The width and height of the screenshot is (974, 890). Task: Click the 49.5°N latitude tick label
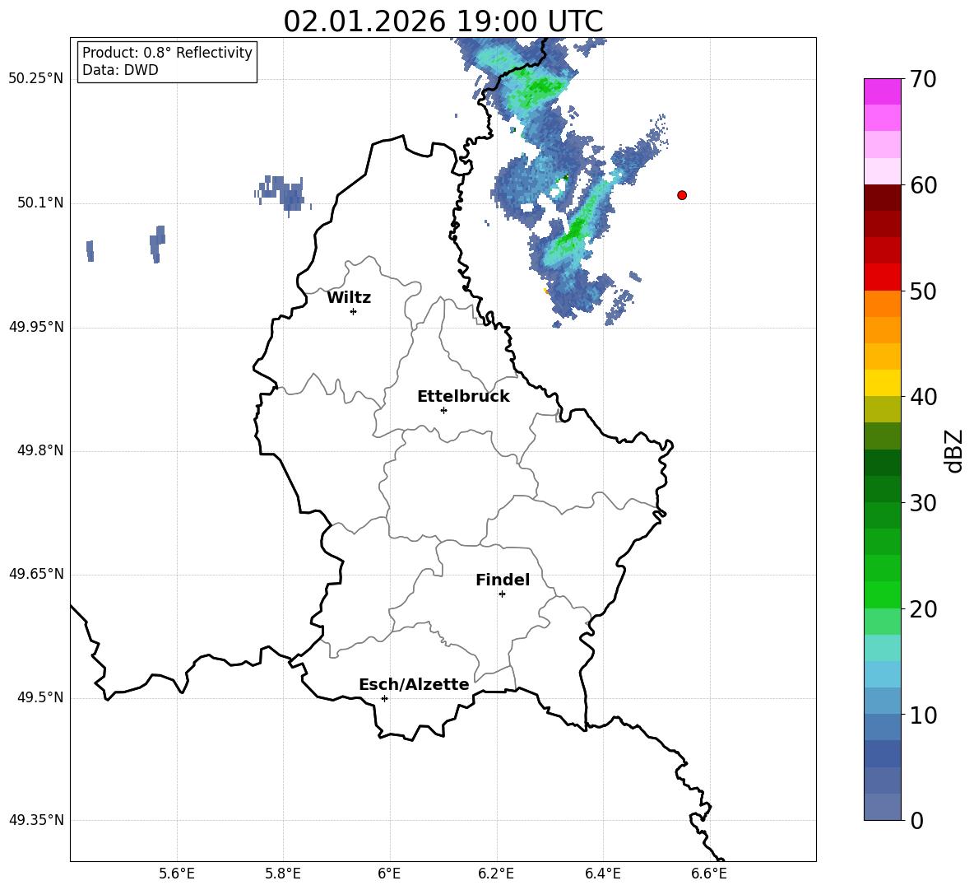(x=40, y=697)
